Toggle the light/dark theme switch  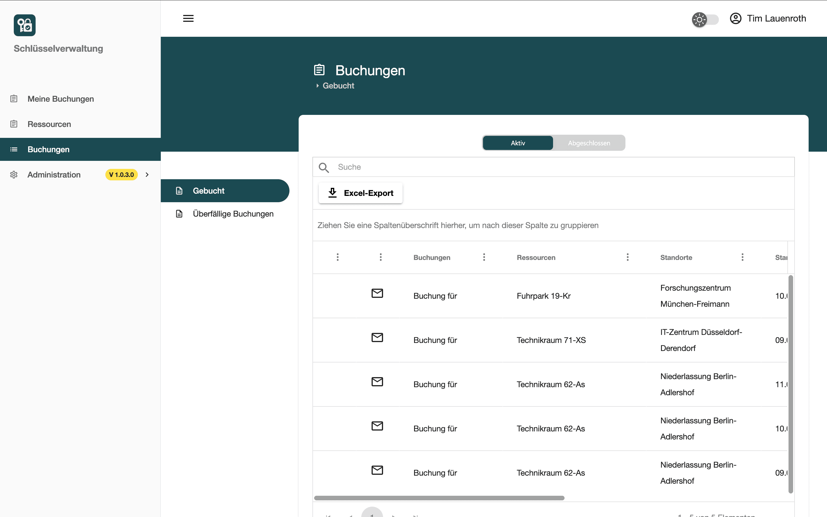[705, 20]
